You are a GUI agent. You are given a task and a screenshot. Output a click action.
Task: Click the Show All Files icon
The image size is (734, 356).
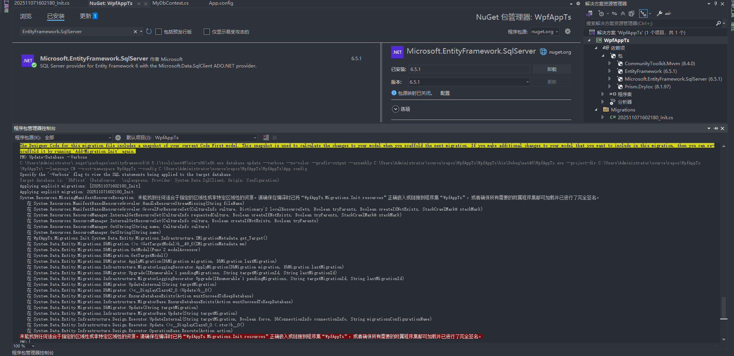pos(631,13)
